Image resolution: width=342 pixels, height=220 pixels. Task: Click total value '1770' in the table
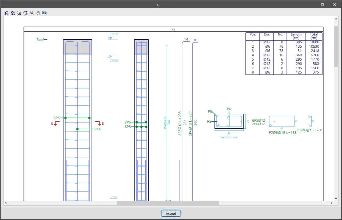[x=315, y=59]
